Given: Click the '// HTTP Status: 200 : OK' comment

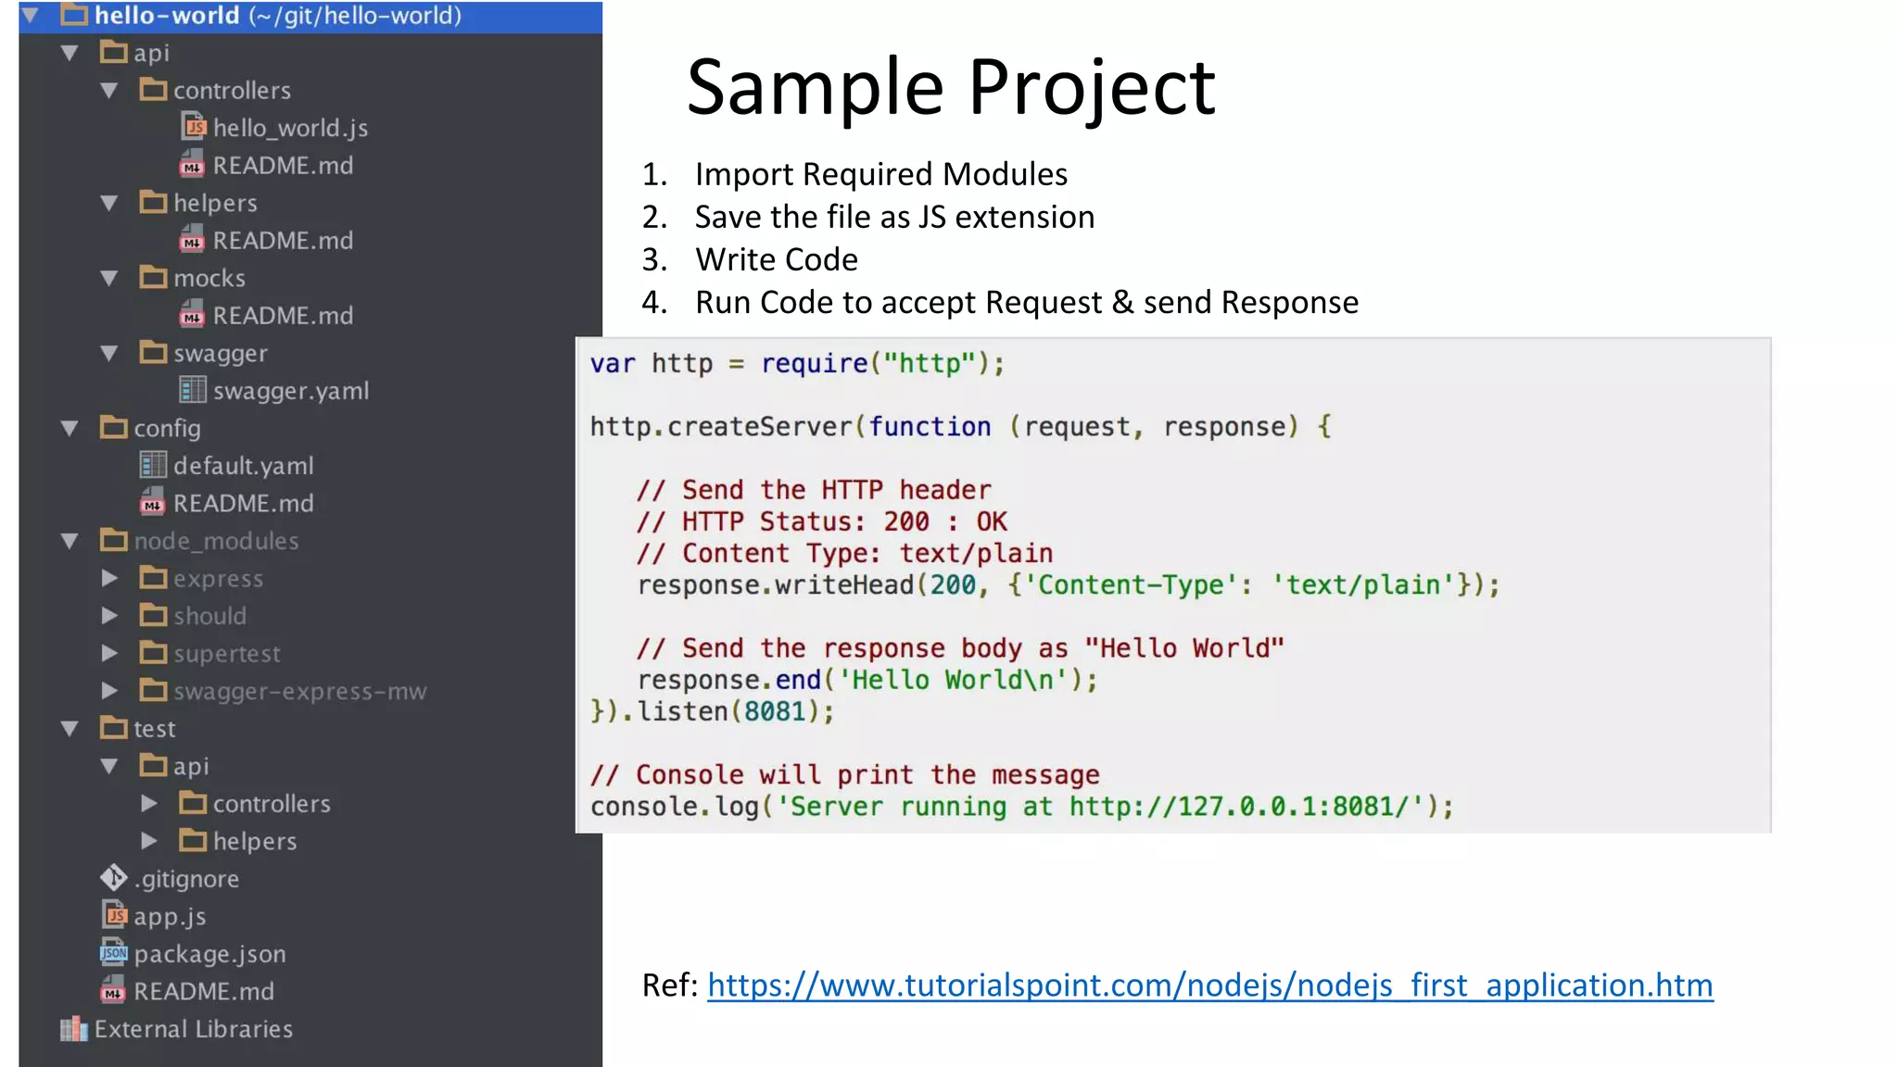Looking at the screenshot, I should pyautogui.click(x=821, y=521).
